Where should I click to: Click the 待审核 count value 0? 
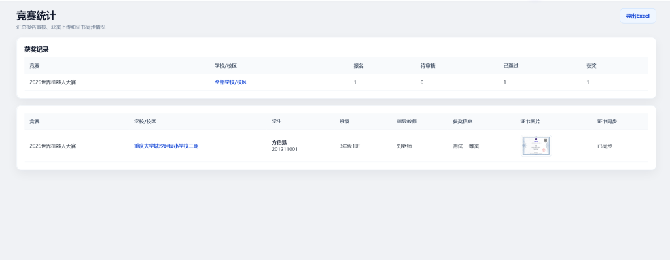coord(422,82)
